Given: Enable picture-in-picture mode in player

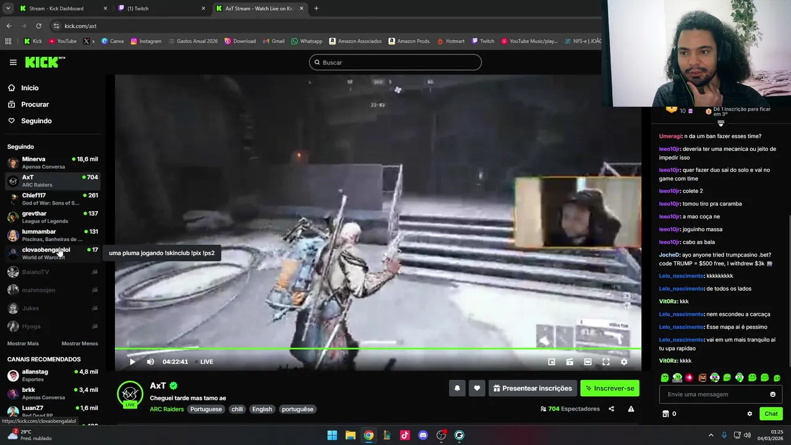Looking at the screenshot, I should click(552, 362).
